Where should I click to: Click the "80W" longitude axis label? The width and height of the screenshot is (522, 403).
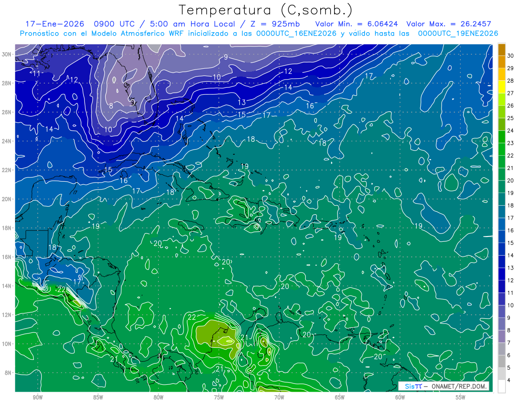(158, 397)
